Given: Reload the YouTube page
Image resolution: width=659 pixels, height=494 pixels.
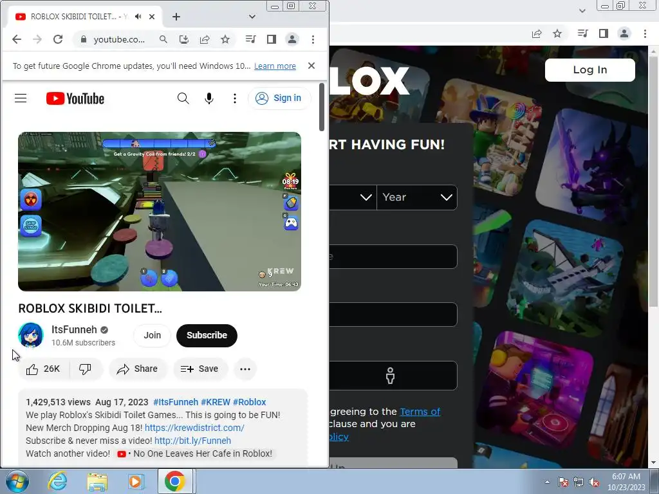Looking at the screenshot, I should [x=58, y=39].
